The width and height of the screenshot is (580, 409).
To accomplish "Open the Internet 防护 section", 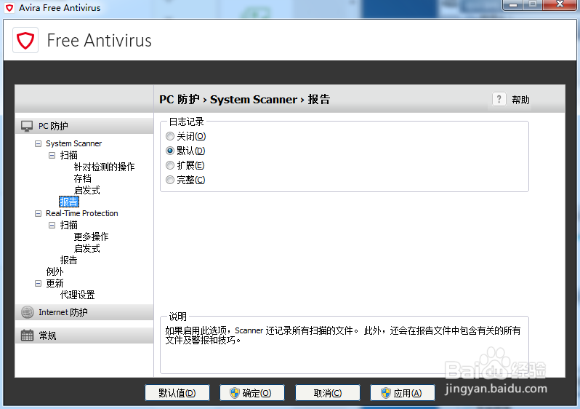I will [x=85, y=312].
